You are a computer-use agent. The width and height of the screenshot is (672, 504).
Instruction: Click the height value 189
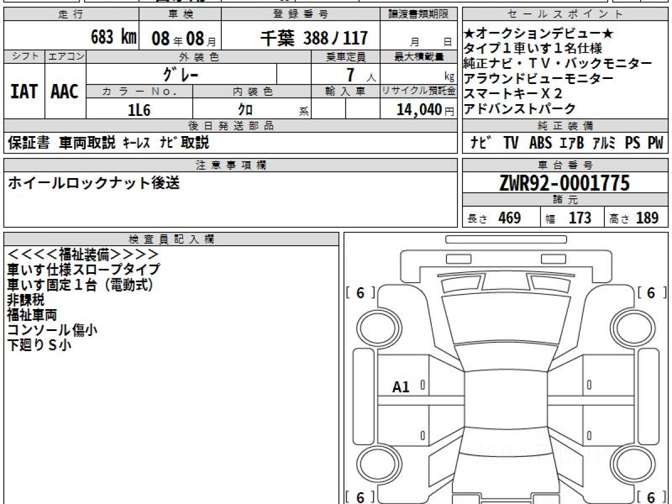[647, 218]
